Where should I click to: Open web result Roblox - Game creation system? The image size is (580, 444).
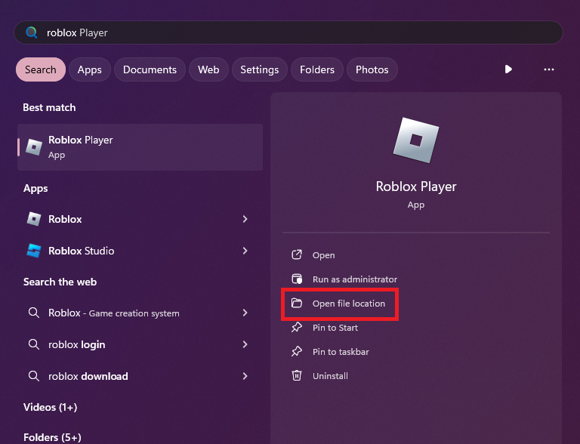tap(140, 313)
